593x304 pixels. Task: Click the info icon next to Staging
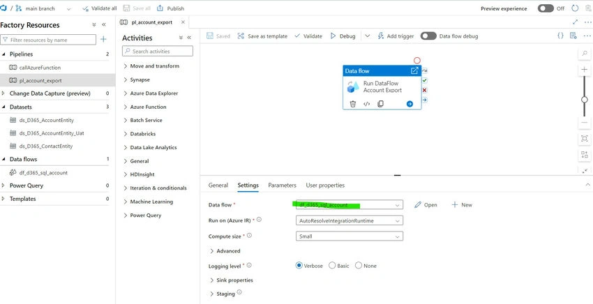239,293
